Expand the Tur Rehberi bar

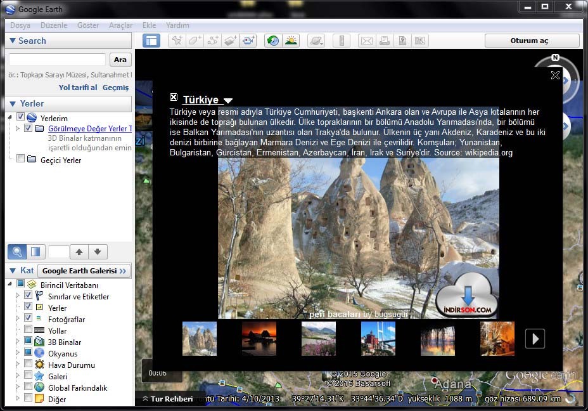click(168, 398)
